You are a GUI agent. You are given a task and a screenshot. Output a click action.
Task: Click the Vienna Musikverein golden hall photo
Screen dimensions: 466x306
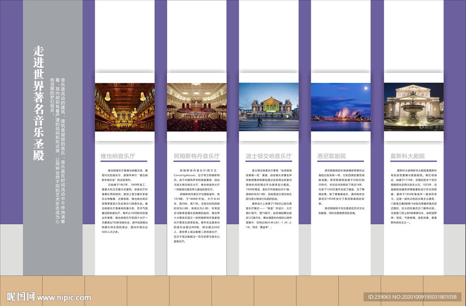(x=125, y=107)
